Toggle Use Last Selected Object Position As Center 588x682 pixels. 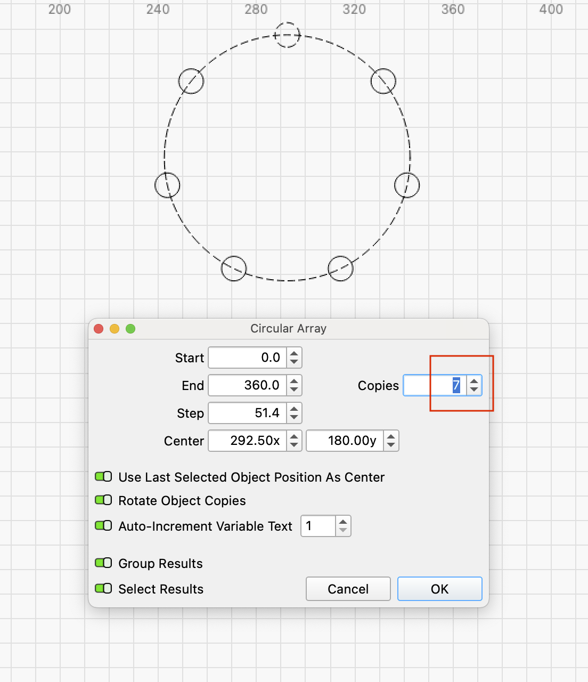(x=103, y=476)
